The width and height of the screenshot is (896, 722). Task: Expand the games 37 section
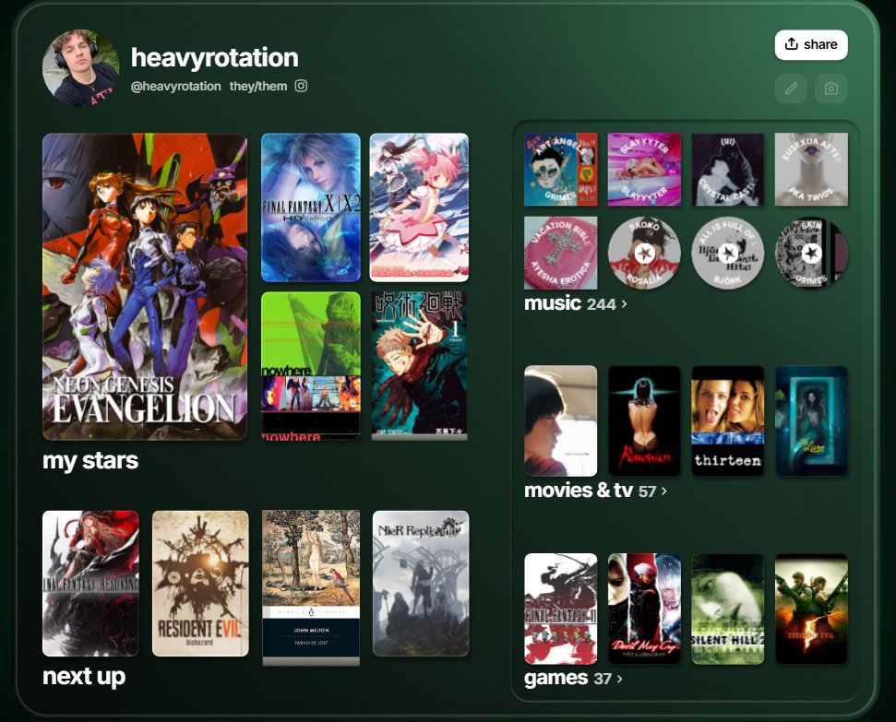tap(573, 678)
